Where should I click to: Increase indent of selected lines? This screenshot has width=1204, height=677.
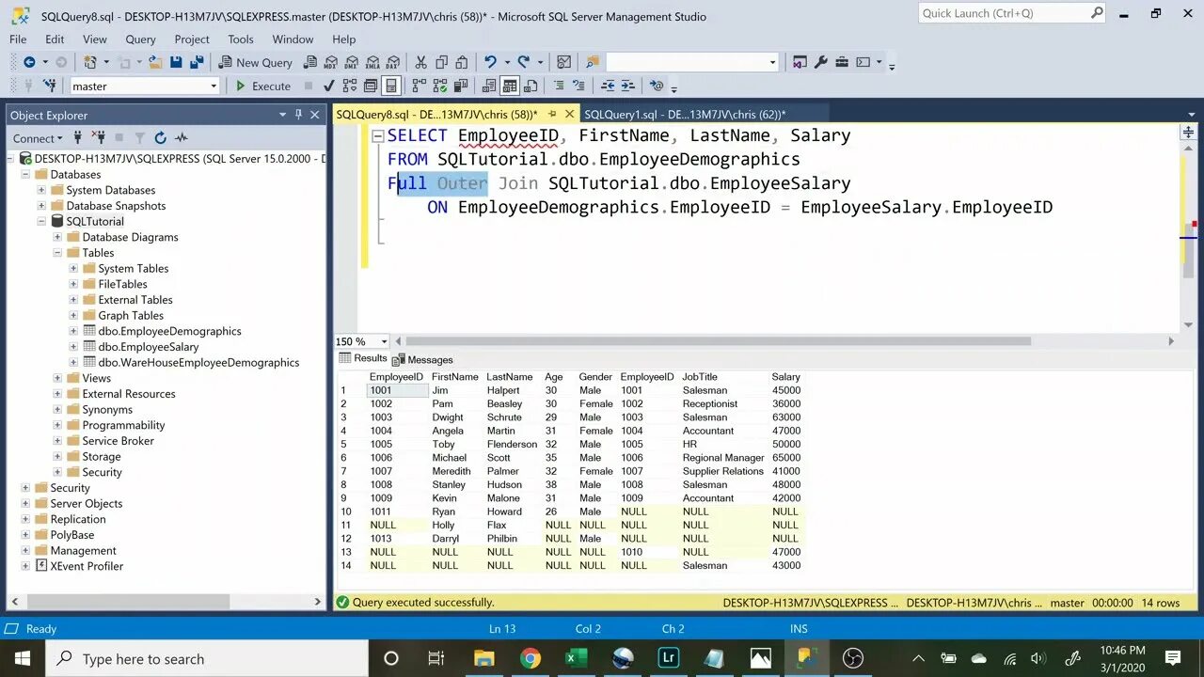point(628,86)
